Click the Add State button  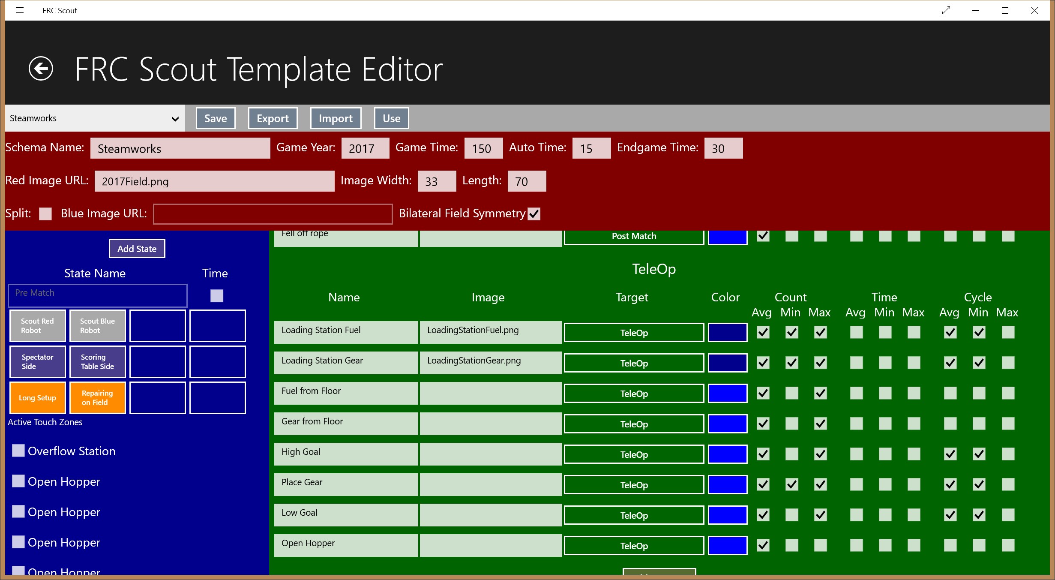(137, 249)
